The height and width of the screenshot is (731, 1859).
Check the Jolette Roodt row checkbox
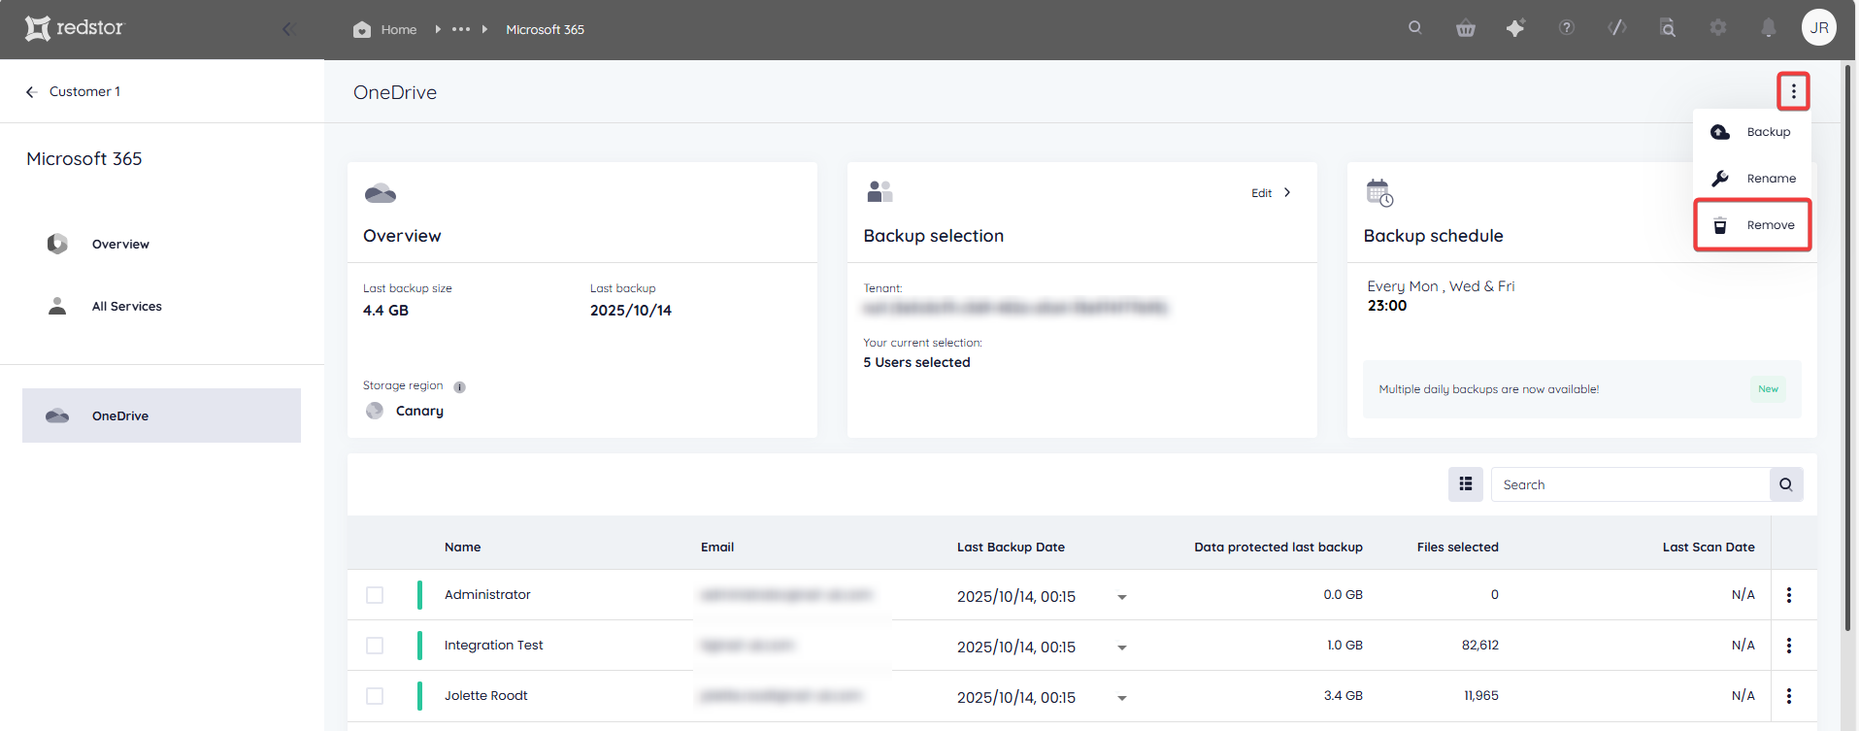coord(375,696)
